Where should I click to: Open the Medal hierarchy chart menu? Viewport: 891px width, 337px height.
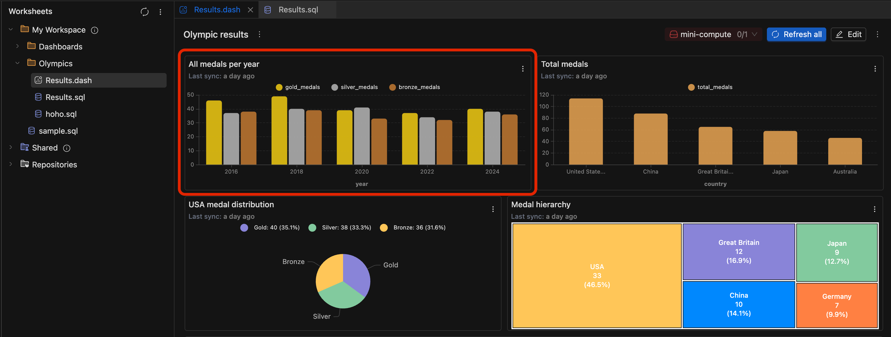875,209
